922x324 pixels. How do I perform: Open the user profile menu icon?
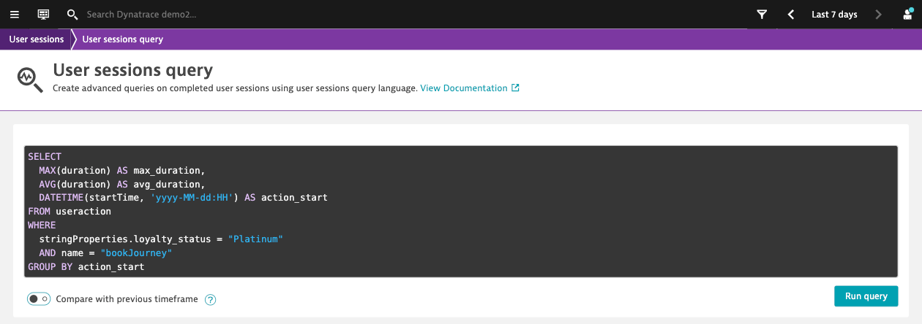tap(907, 15)
